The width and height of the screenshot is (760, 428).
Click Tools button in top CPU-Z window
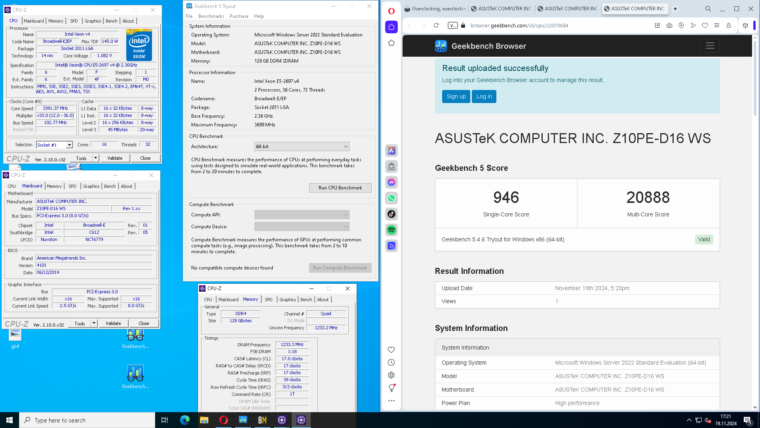click(81, 158)
